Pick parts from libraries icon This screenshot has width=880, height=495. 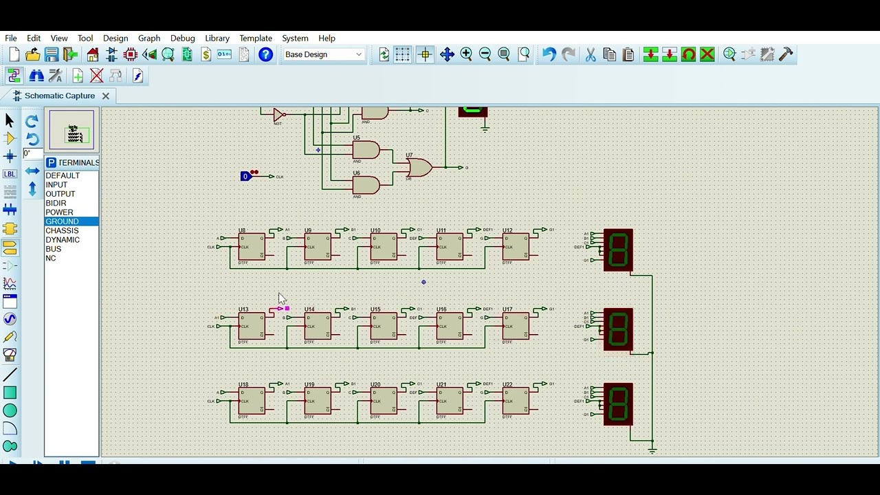729,54
